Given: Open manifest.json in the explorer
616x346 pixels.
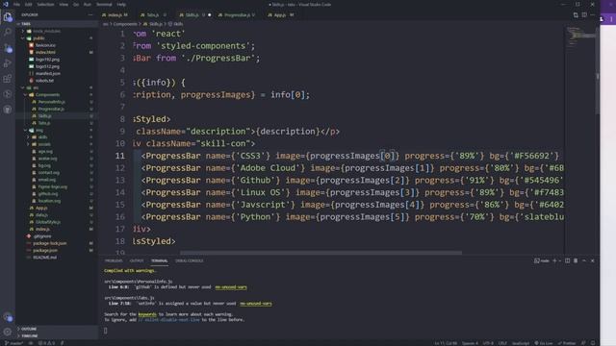Looking at the screenshot, I should (48, 73).
